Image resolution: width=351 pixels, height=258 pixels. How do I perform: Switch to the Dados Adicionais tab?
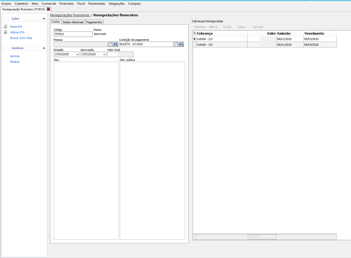coord(73,22)
